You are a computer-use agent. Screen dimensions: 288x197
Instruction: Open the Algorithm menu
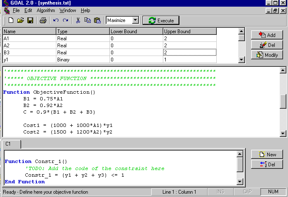point(46,10)
